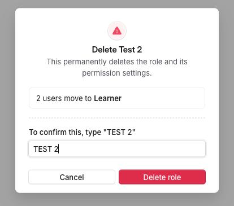This screenshot has height=206, width=234.
Task: Click the "Test 2" role name in heading
Action: point(131,50)
